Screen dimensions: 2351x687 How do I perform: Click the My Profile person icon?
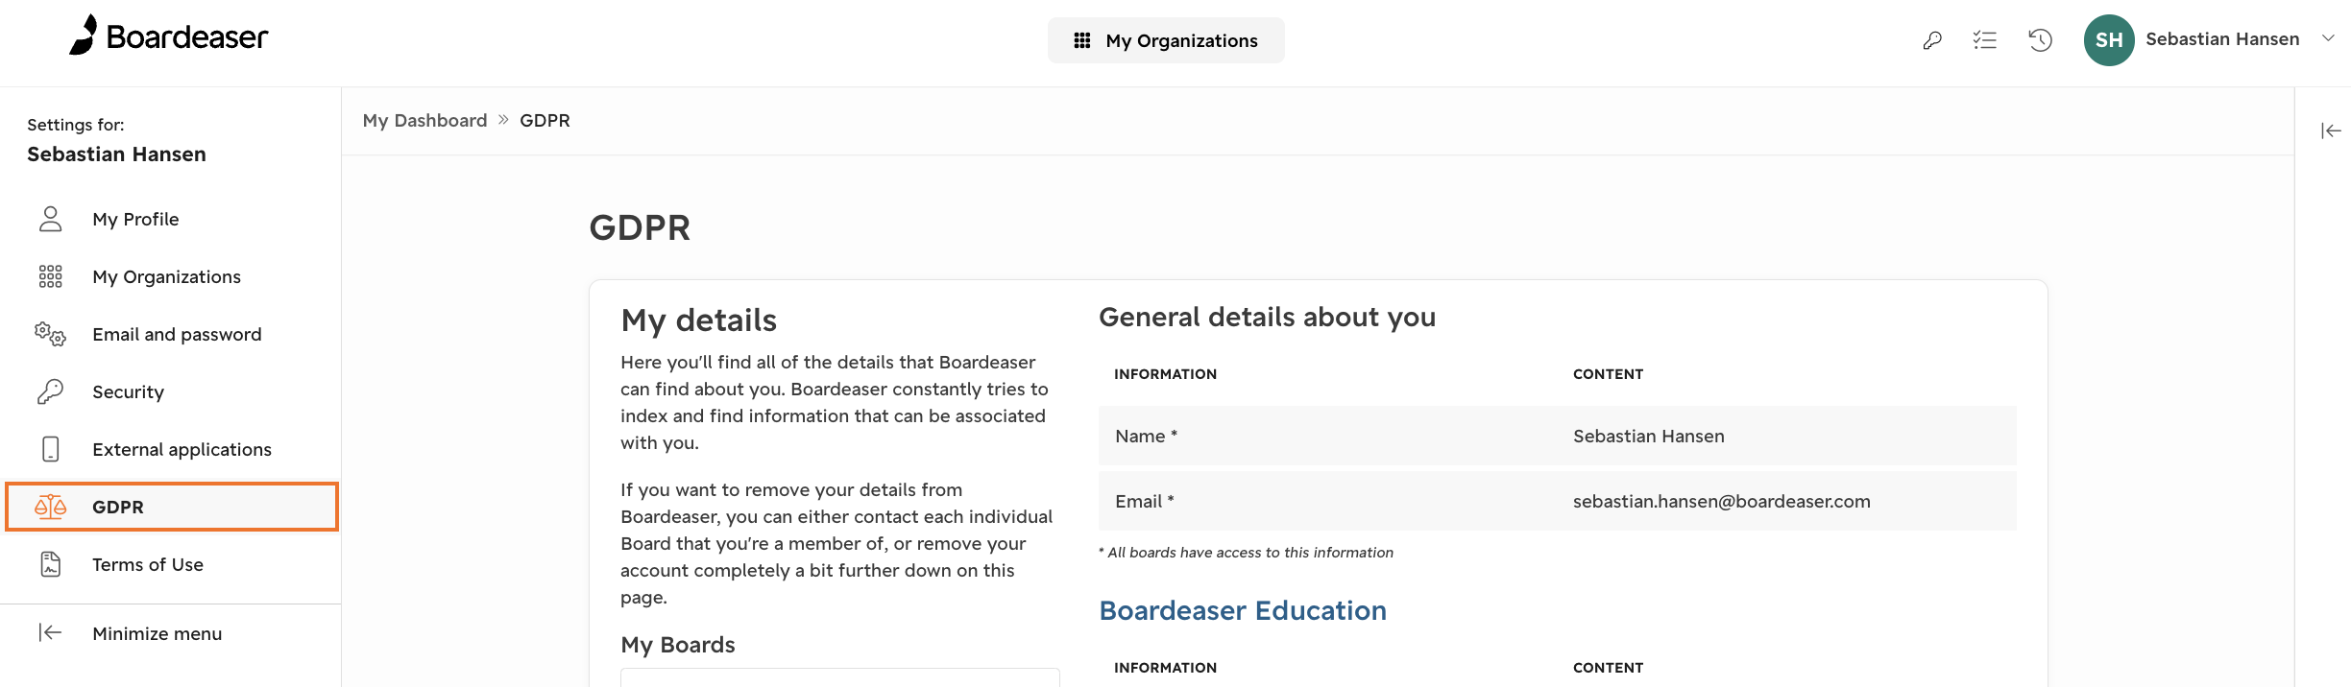pos(51,219)
